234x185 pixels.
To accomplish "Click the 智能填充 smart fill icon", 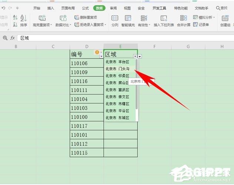I will click(128, 18).
